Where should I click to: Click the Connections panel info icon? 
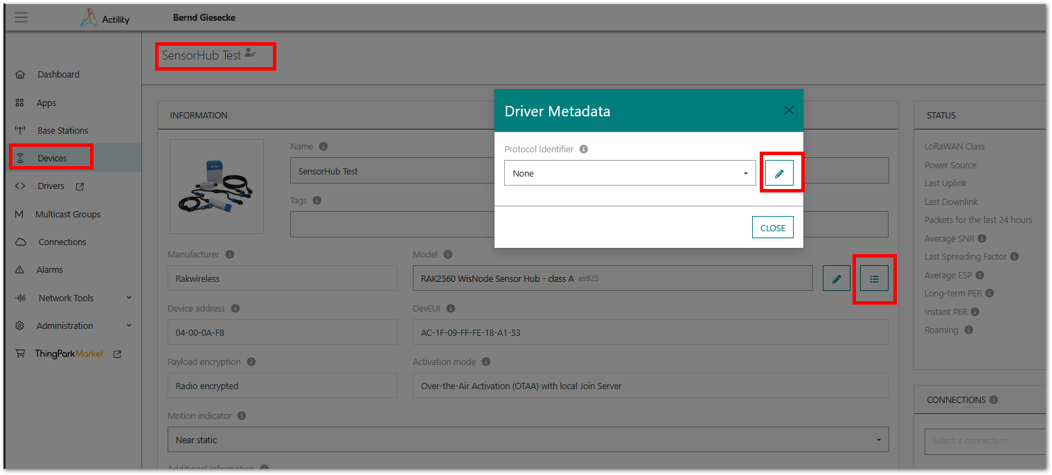pyautogui.click(x=994, y=400)
